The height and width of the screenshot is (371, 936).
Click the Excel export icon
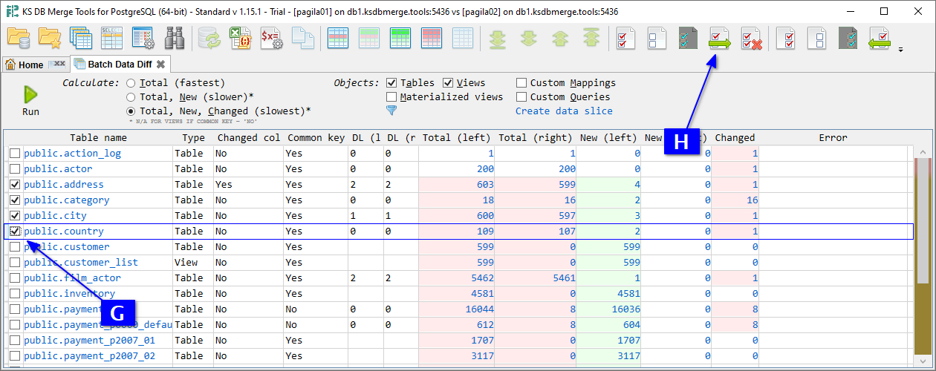[238, 38]
